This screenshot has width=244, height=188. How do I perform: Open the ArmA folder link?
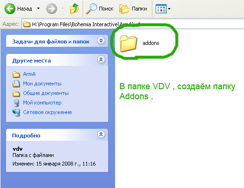tap(29, 74)
